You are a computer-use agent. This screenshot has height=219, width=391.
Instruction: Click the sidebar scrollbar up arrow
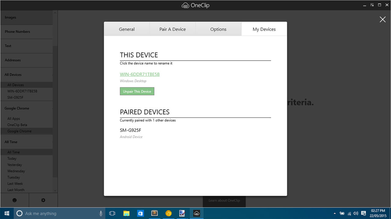click(55, 13)
